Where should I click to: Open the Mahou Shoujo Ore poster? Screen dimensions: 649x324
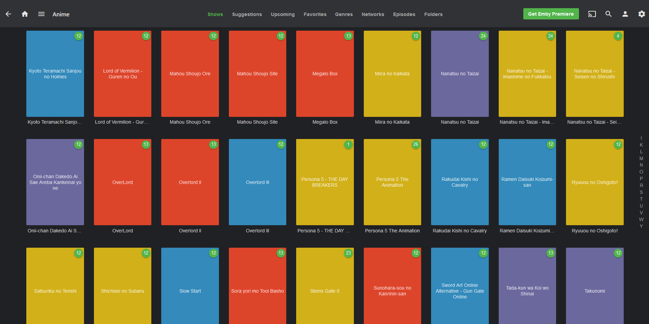pos(190,74)
